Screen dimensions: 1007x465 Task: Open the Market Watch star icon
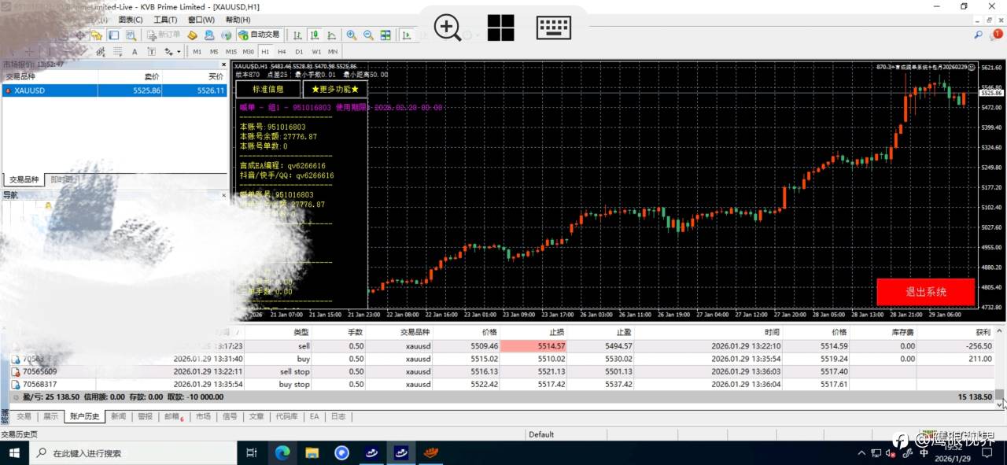tap(97, 35)
